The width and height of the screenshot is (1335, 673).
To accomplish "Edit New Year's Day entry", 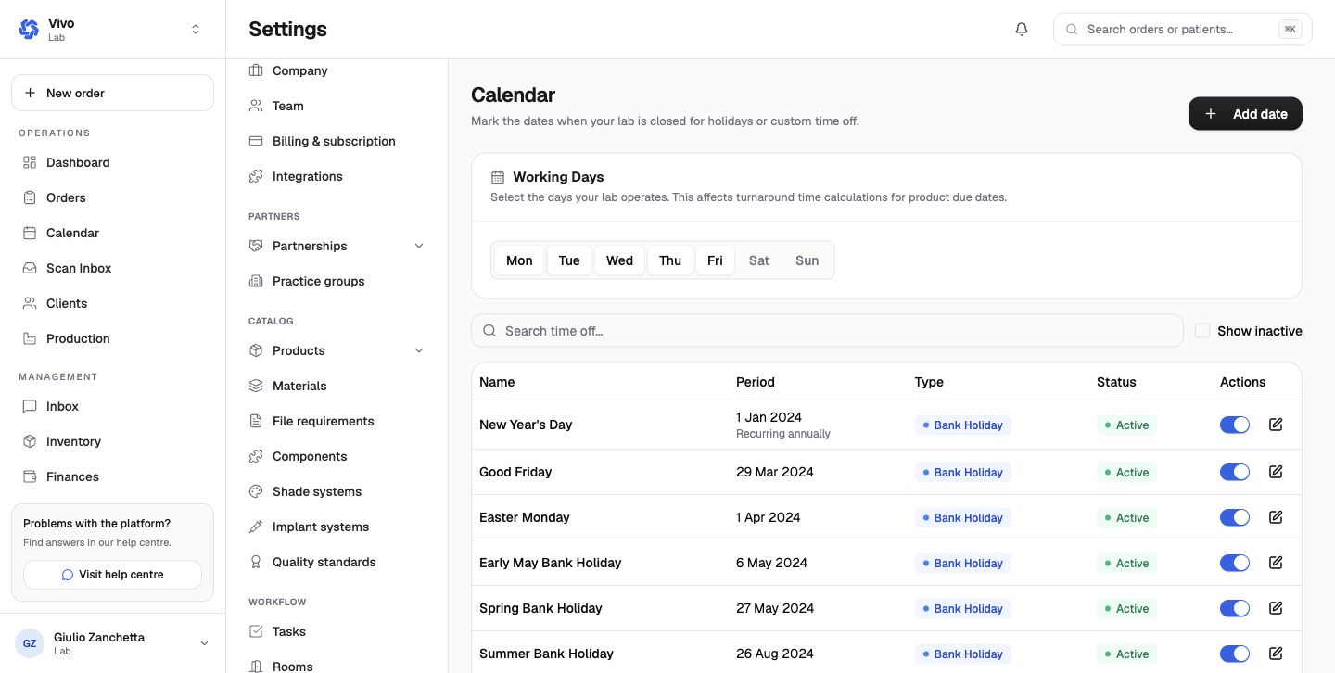I will (x=1276, y=425).
